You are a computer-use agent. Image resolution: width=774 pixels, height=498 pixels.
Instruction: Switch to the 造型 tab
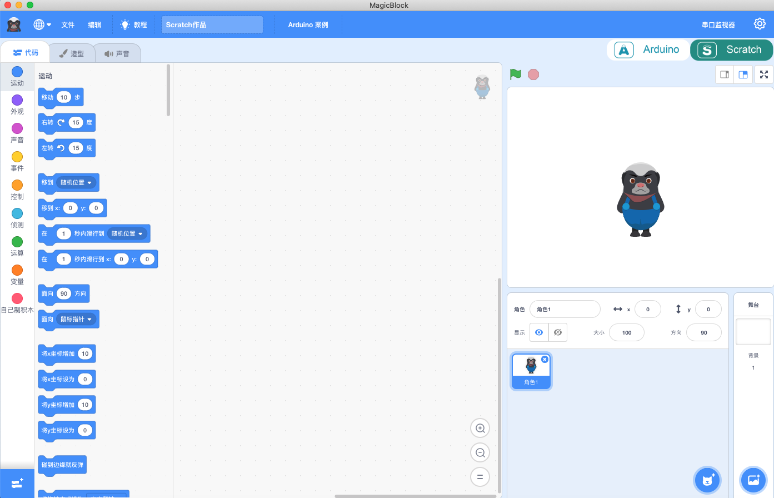pos(71,53)
